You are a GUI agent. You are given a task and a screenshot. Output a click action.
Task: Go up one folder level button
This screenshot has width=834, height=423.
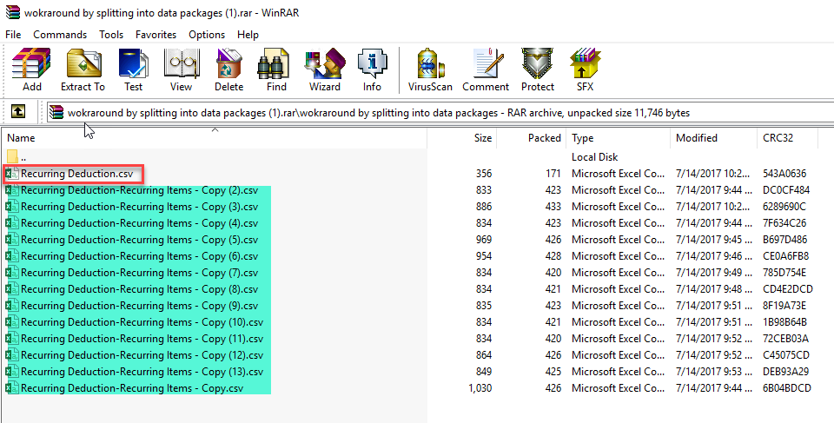point(18,112)
